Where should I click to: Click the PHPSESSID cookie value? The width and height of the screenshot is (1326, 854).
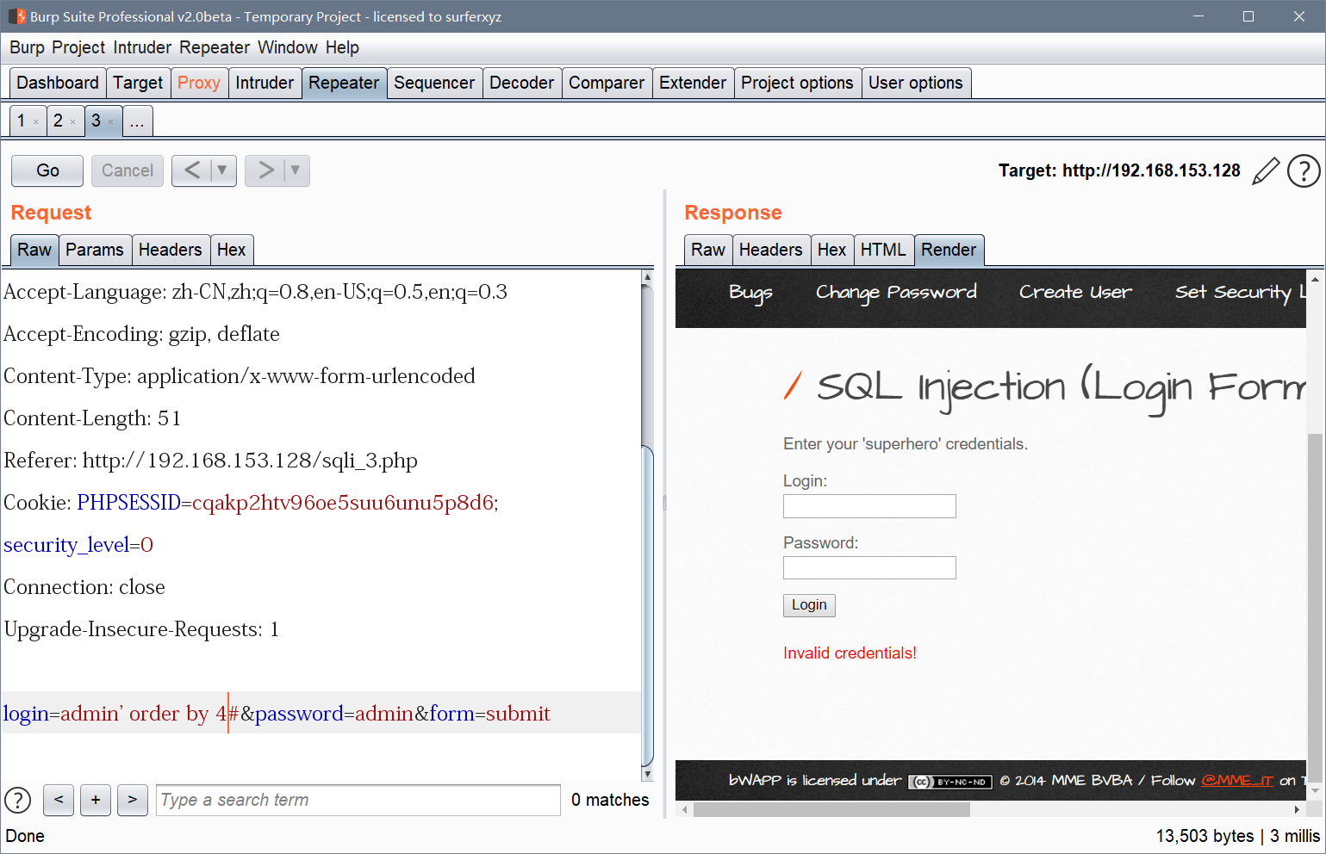pyautogui.click(x=343, y=503)
